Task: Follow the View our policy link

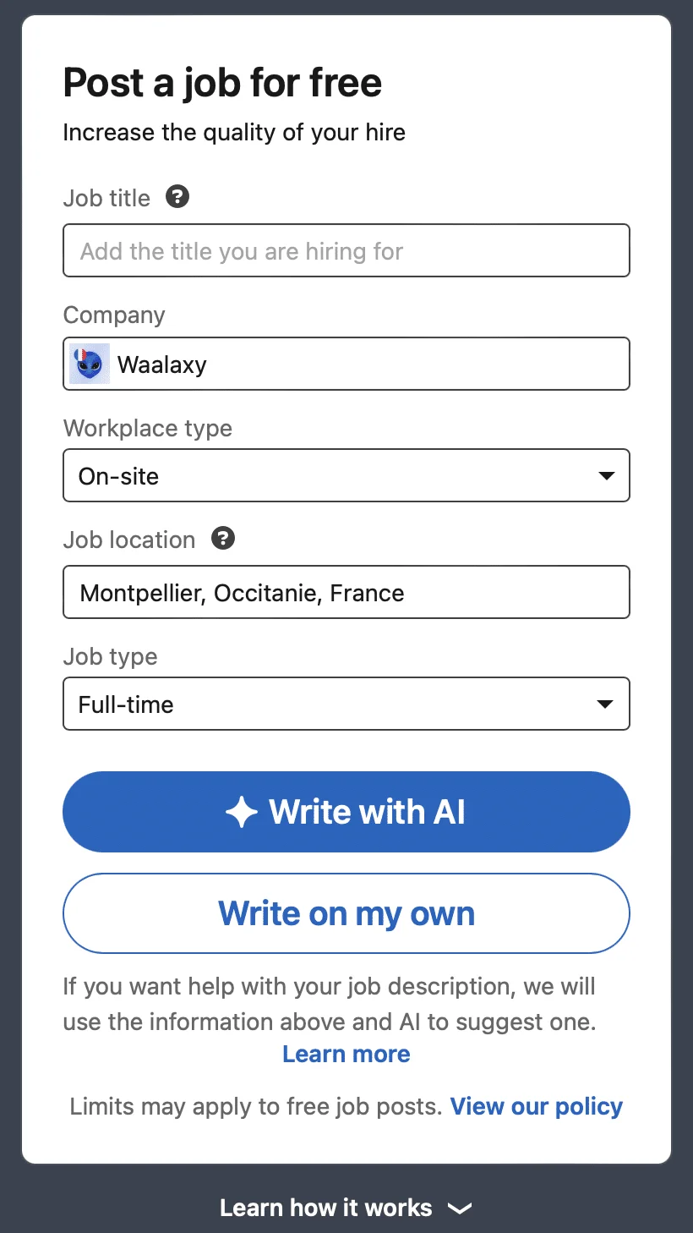Action: pyautogui.click(x=537, y=1106)
